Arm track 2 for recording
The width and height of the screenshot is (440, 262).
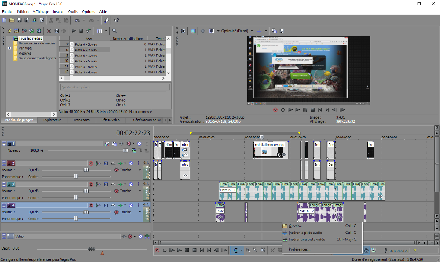click(x=91, y=163)
